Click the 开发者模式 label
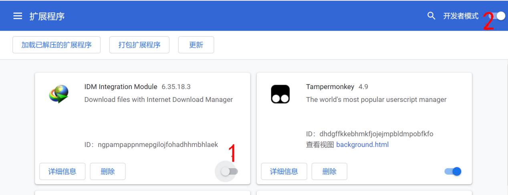This screenshot has width=508, height=195. pos(461,16)
